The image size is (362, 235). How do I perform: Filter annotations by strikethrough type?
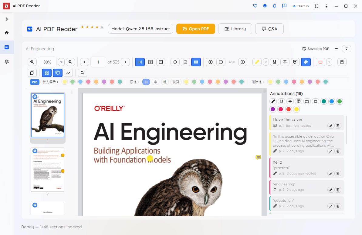coord(290,101)
